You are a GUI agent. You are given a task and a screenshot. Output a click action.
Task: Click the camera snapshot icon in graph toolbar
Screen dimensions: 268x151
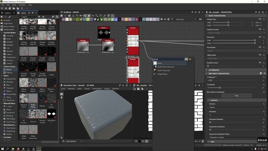point(70,16)
